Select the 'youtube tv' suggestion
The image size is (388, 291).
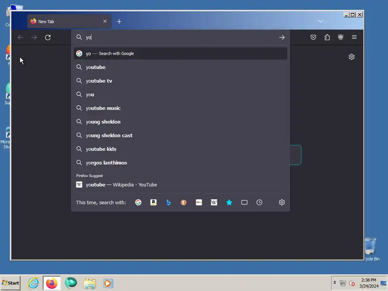coord(180,81)
